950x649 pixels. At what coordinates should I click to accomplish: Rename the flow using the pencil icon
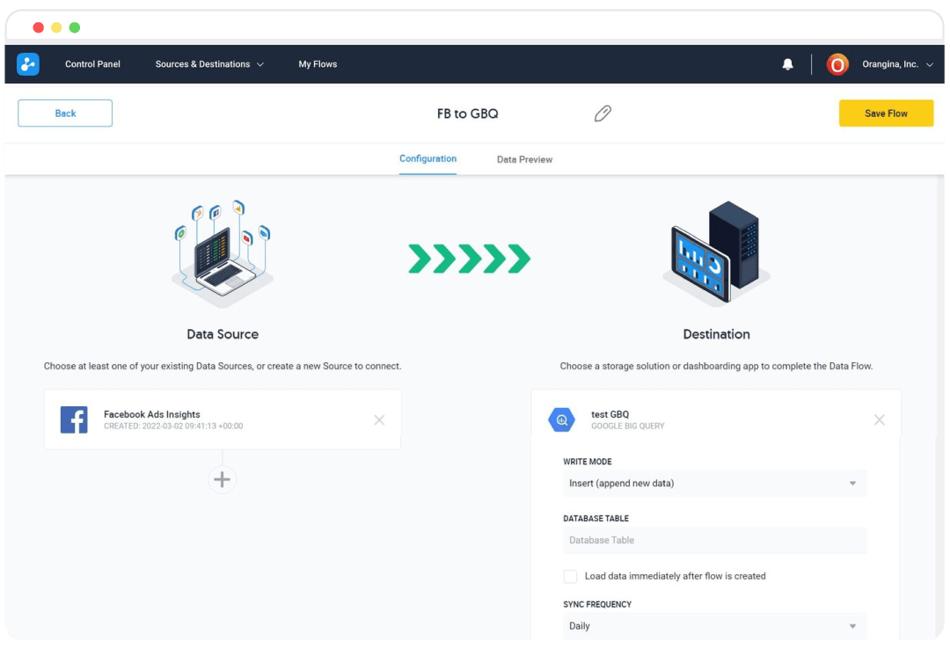603,113
